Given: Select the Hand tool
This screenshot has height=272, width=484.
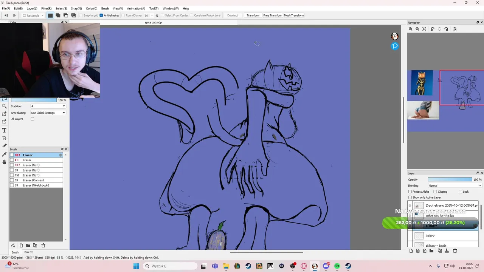Looking at the screenshot, I should (4, 162).
